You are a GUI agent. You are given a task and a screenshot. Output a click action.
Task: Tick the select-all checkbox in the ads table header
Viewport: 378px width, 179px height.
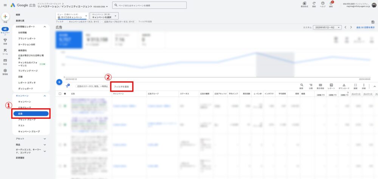[60, 93]
